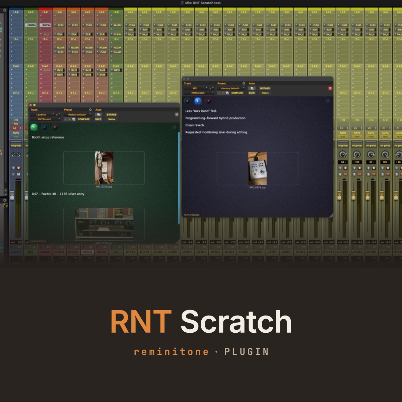Screen dimensions: 402x402
Task: Click Audio 1 input 'Rec' selector
Action: click(x=16, y=124)
